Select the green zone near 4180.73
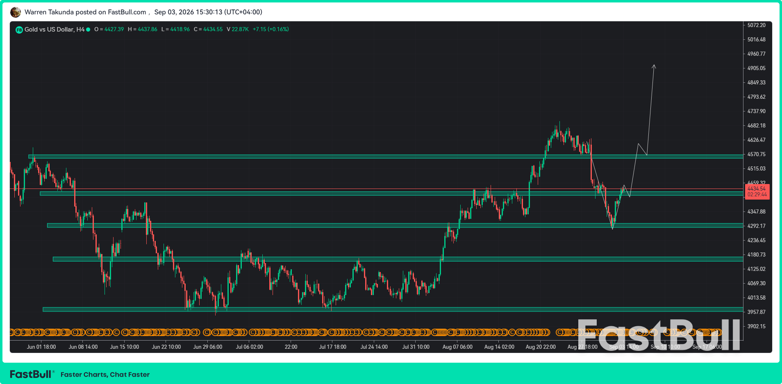This screenshot has width=782, height=384. click(x=398, y=259)
